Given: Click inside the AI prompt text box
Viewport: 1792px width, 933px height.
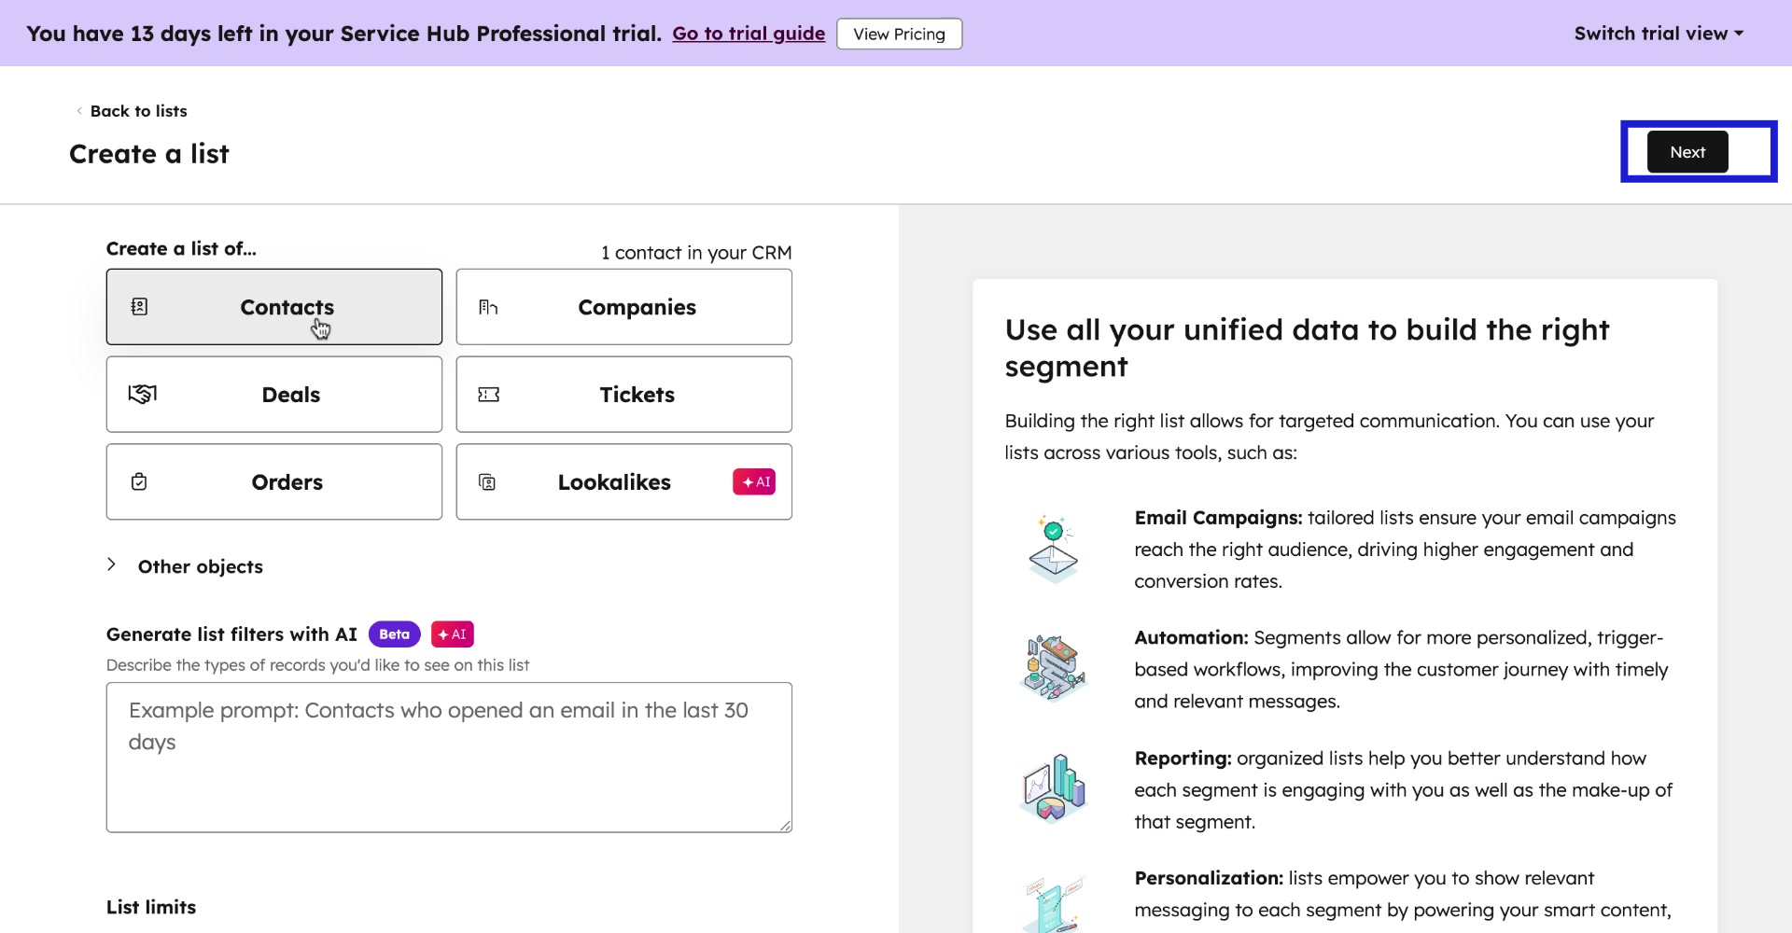Looking at the screenshot, I should click(x=448, y=756).
